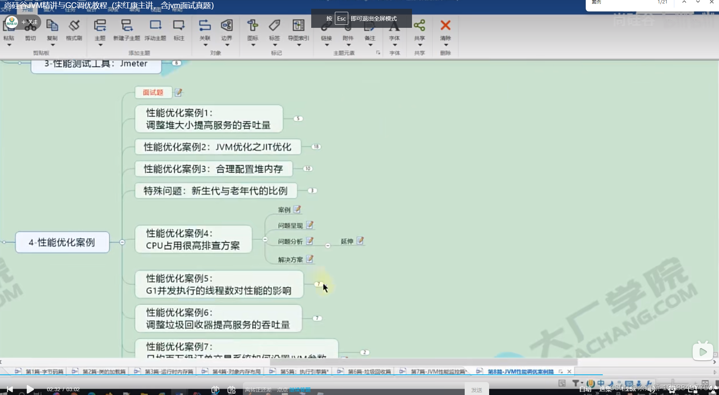Click the horizontal scrollbar thumb
The height and width of the screenshot is (395, 719).
coord(424,362)
